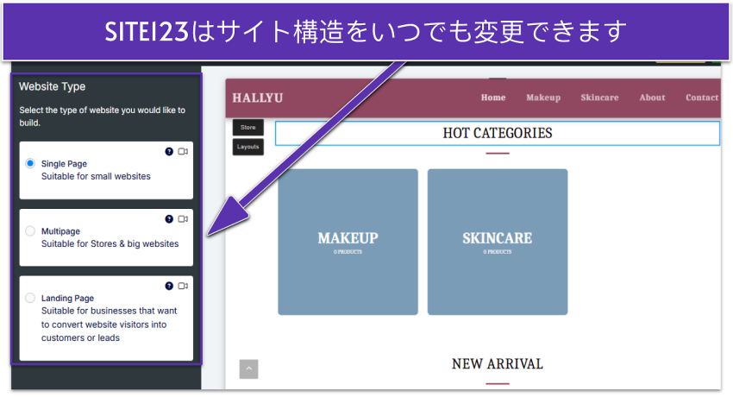Click the Layouts button
The image size is (733, 397).
pyautogui.click(x=248, y=147)
